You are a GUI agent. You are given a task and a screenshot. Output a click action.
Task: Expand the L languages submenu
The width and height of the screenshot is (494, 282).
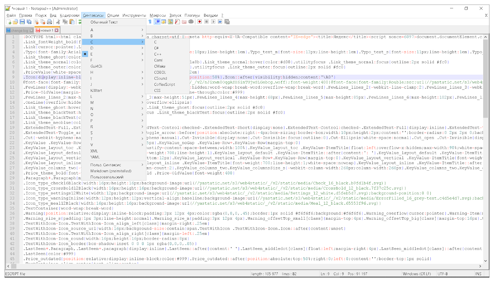click(114, 97)
